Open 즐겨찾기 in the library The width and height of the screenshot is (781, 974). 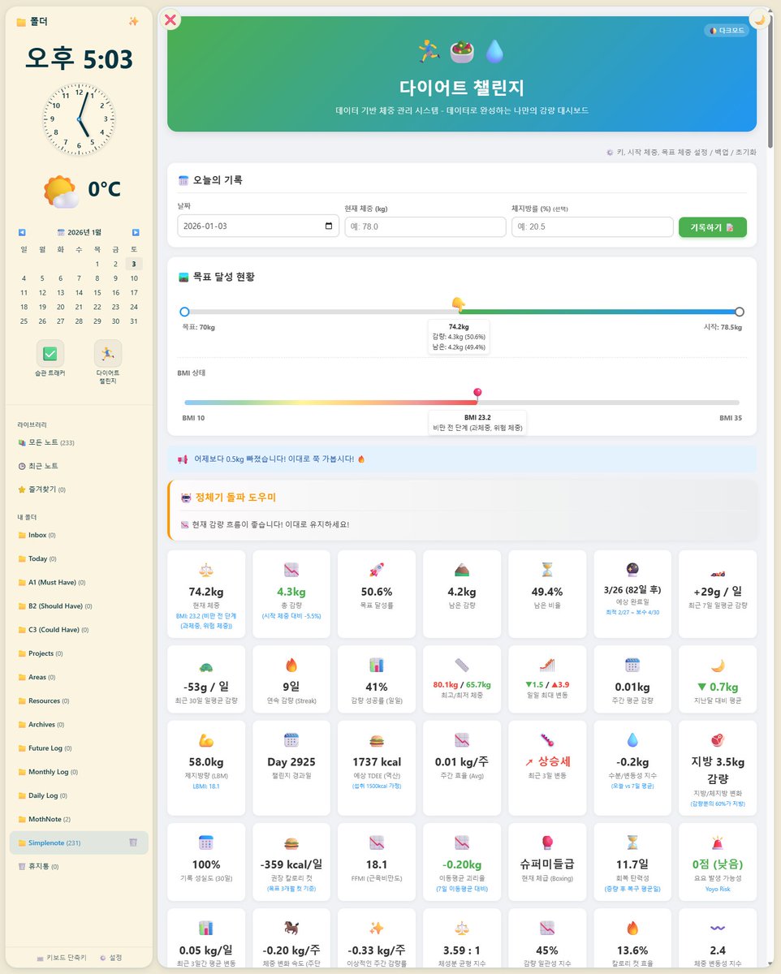click(79, 489)
